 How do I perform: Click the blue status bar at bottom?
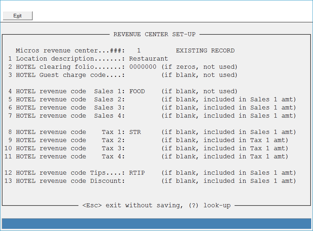[156, 224]
